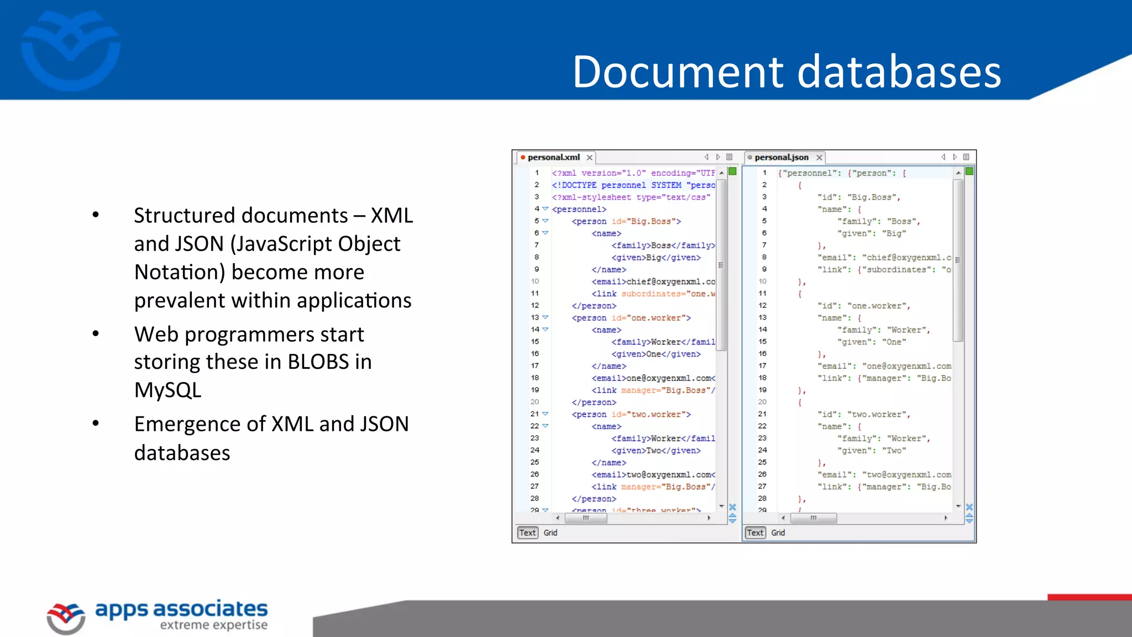Click blue X split icon below JSON scrollbar
This screenshot has width=1132, height=637.
tap(969, 507)
